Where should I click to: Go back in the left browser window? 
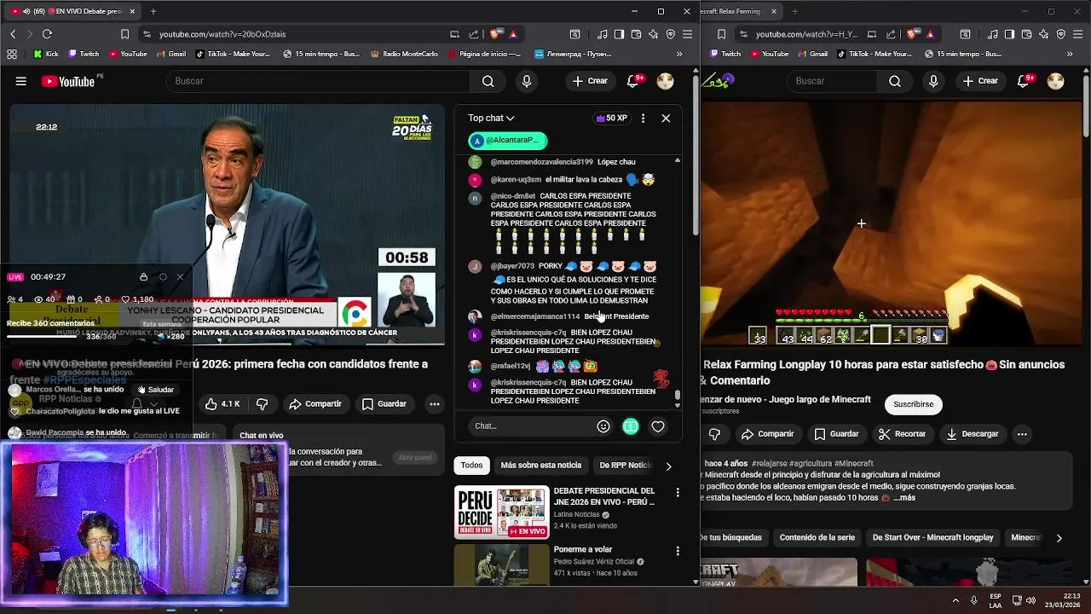(13, 34)
